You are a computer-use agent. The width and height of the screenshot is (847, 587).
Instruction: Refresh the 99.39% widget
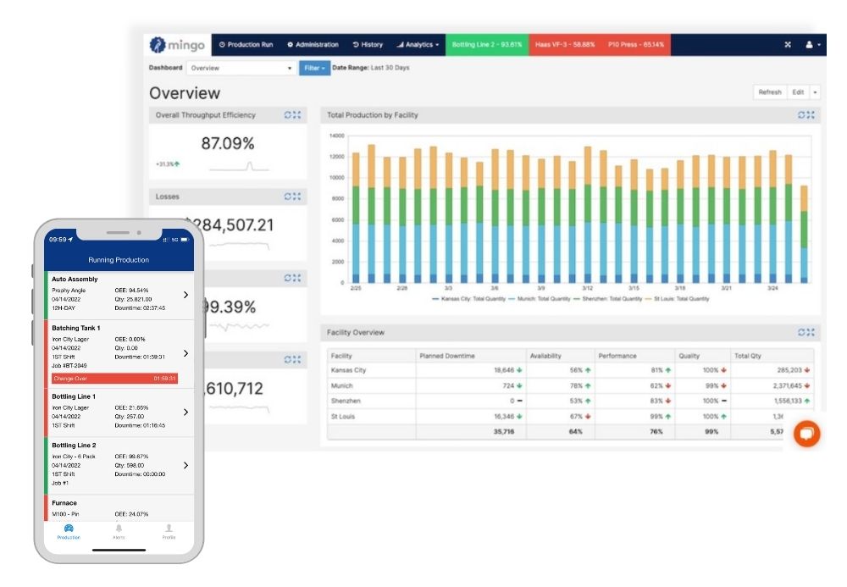click(289, 278)
